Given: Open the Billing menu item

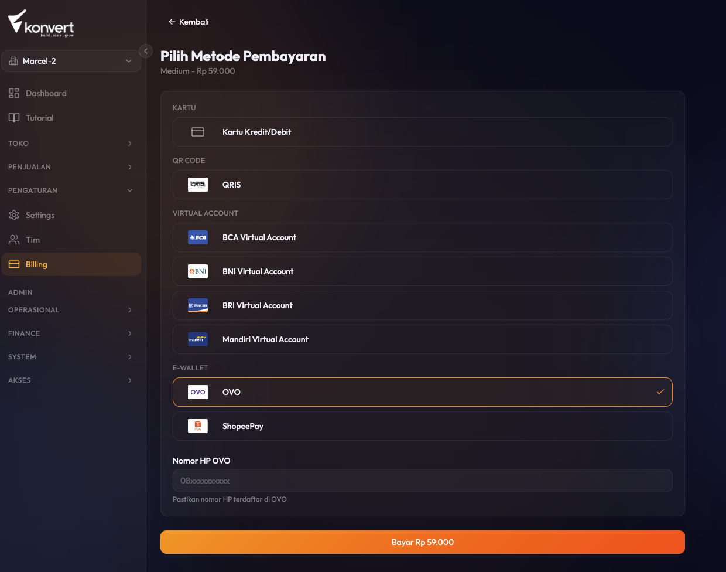Looking at the screenshot, I should pyautogui.click(x=71, y=264).
